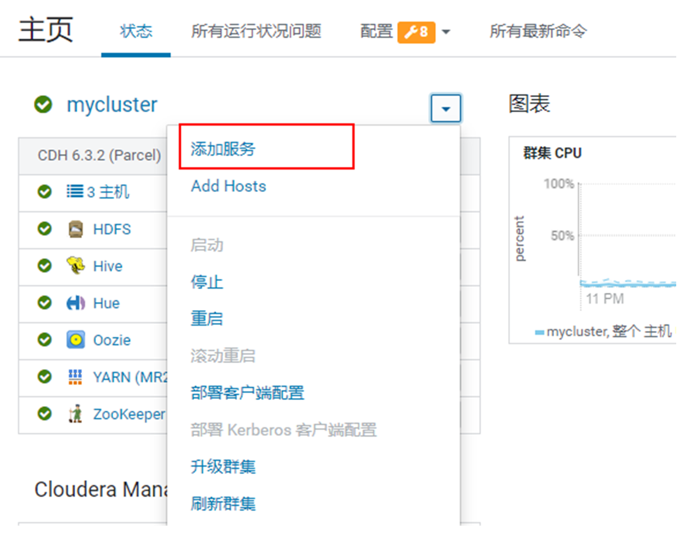Click the Hue service icon
The image size is (678, 538).
pyautogui.click(x=75, y=303)
